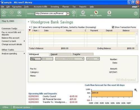The height and width of the screenshot is (110, 140).
Task: Open the Investing menu
Action: 55,7
